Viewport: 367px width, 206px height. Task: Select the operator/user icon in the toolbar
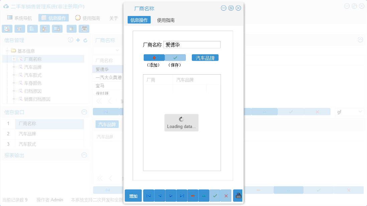[x=45, y=29]
